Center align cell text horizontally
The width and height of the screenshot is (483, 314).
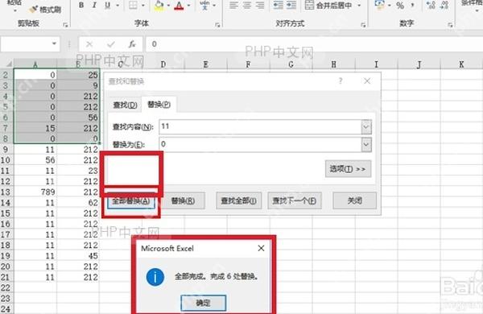click(x=247, y=5)
